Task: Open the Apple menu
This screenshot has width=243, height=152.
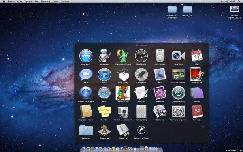Action: pos(4,2)
